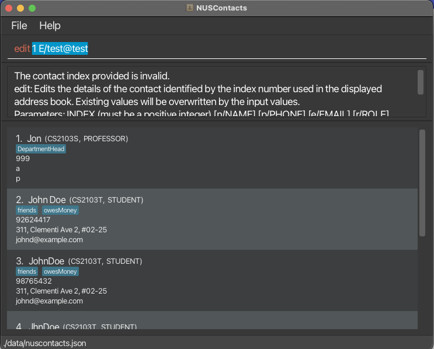Click Jon's email line 'p'

(18, 179)
